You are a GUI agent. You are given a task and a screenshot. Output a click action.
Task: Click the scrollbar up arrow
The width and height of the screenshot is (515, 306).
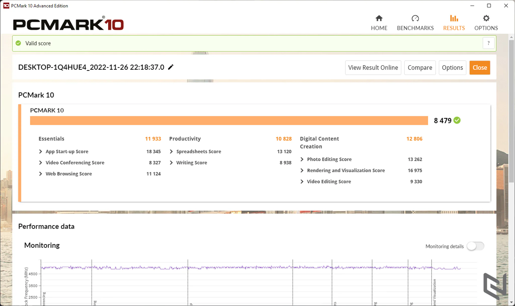coord(511,37)
